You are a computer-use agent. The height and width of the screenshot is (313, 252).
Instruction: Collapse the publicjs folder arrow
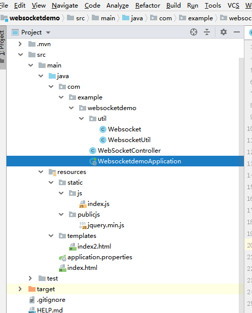[61, 215]
